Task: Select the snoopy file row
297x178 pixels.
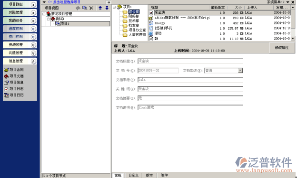Action: 220,23
